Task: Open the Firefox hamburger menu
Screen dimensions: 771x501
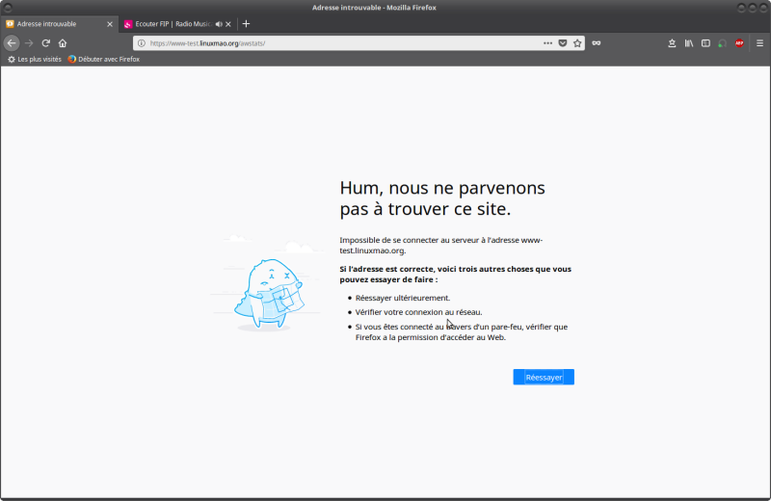Action: pos(759,43)
